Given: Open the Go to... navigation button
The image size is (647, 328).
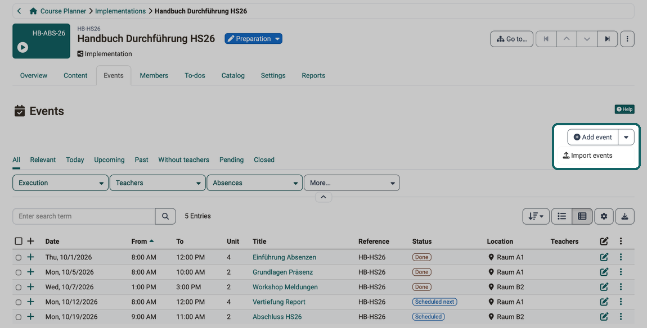Looking at the screenshot, I should (x=511, y=39).
